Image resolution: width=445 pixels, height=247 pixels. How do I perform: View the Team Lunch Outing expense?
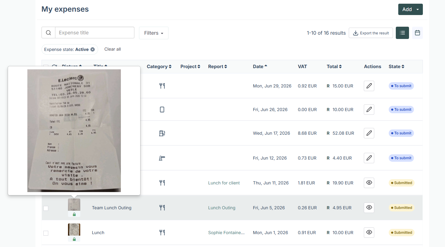(369, 208)
